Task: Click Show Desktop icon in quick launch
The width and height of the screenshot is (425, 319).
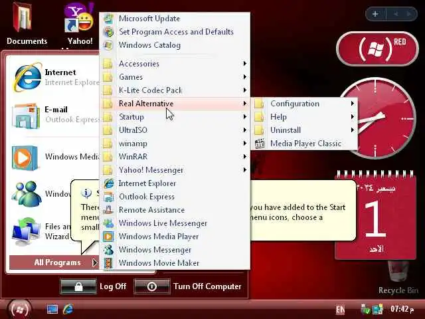Action: point(52,309)
